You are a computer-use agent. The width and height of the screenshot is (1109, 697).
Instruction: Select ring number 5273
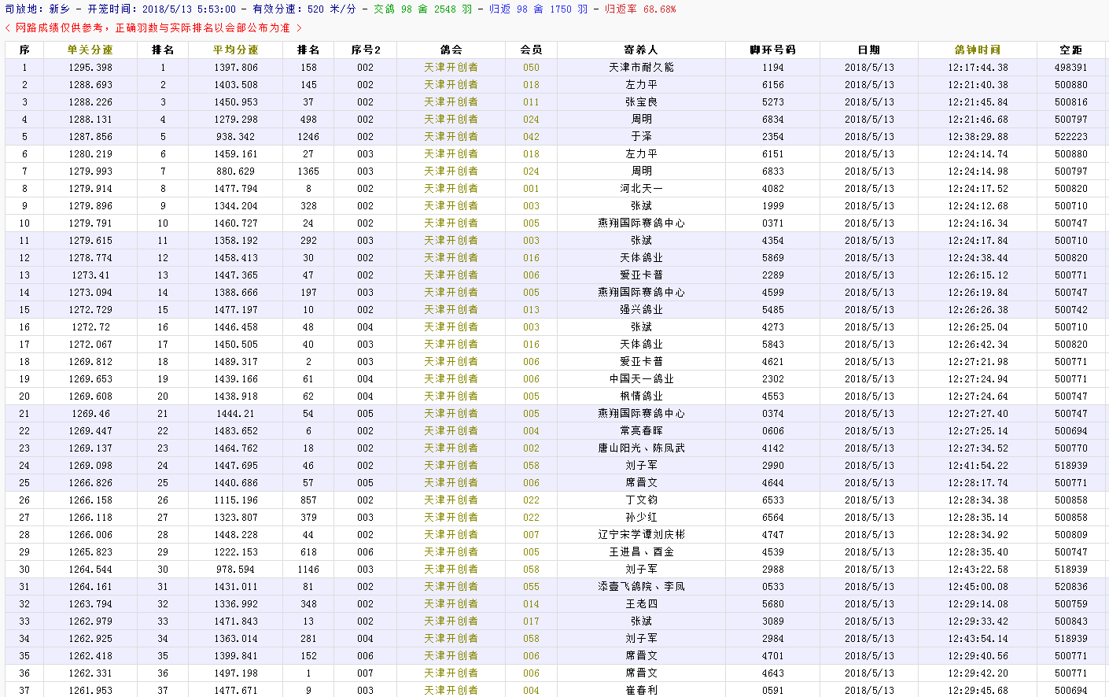point(772,102)
